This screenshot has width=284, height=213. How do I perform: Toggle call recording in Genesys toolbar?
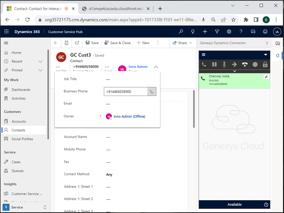(x=255, y=64)
